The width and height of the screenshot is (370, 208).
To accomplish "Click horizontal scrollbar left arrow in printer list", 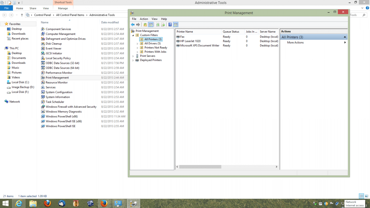I will click(178, 167).
